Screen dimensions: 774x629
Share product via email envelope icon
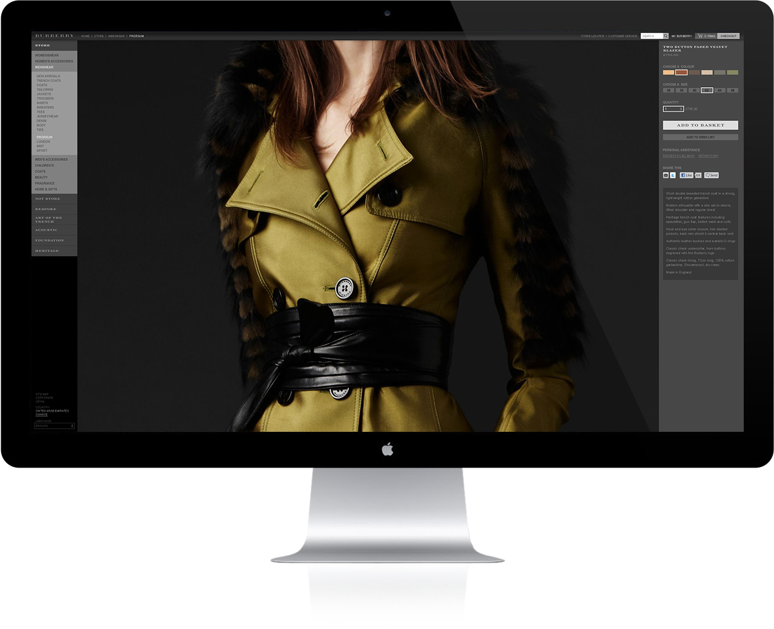[666, 175]
